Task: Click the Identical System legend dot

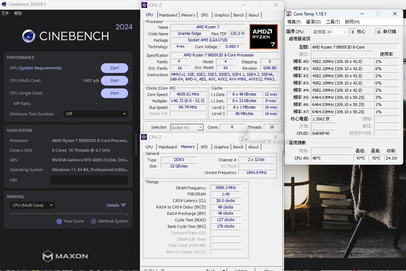Action: point(93,221)
